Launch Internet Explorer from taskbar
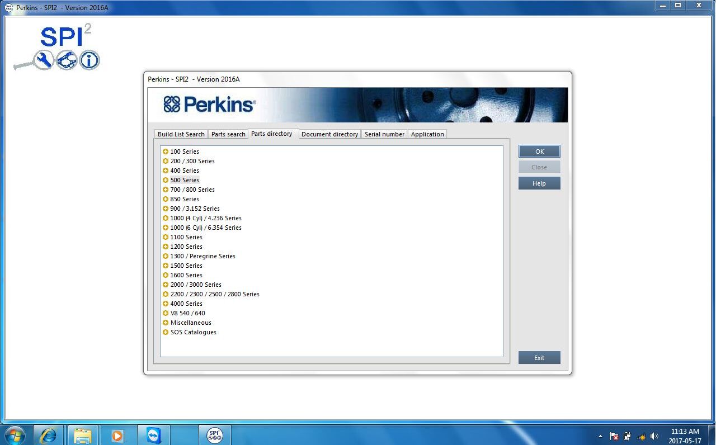Image resolution: width=716 pixels, height=445 pixels. tap(48, 435)
